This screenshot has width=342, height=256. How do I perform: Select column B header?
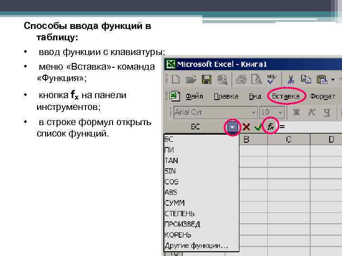pos(253,139)
